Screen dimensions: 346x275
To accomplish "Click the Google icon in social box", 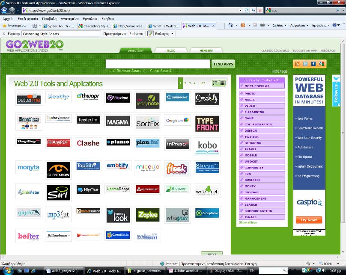I will coord(322,64).
